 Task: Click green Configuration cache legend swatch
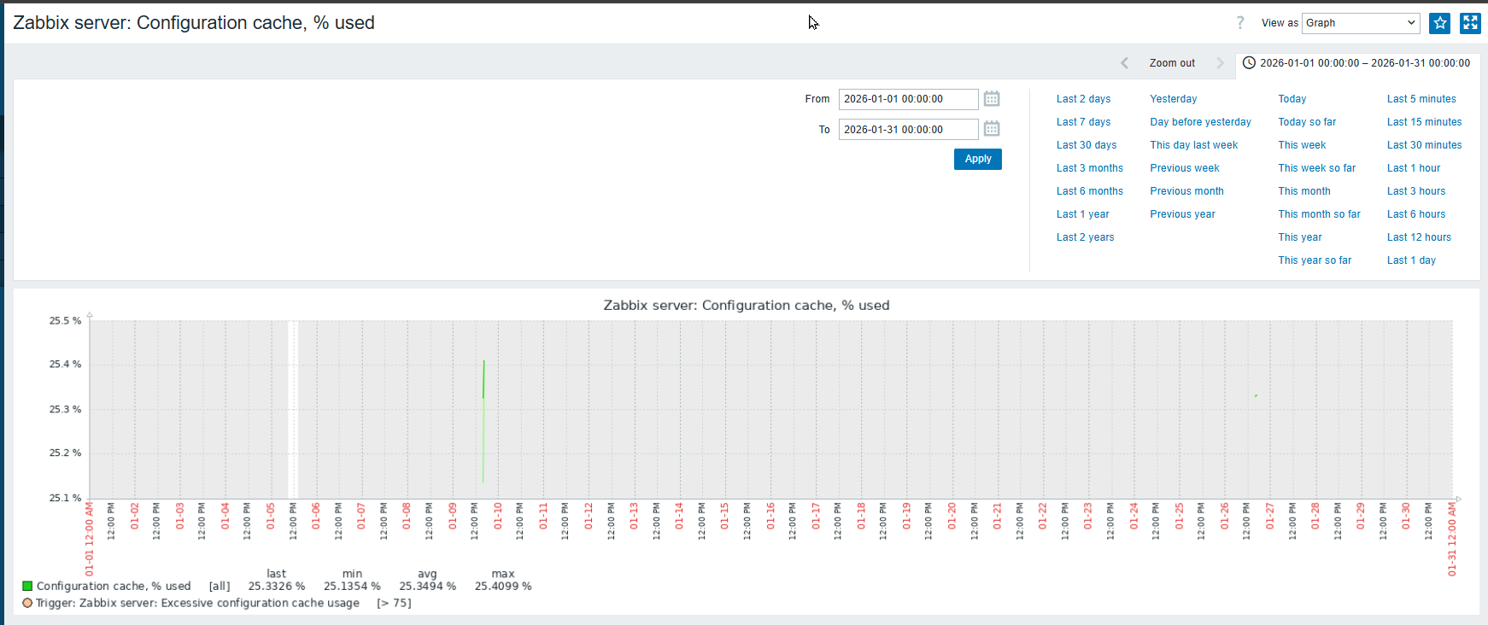click(x=27, y=586)
